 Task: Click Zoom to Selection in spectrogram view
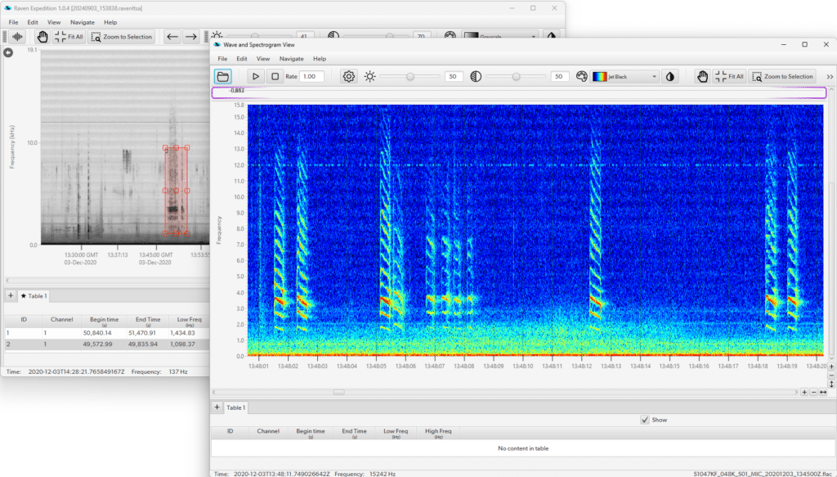[783, 76]
